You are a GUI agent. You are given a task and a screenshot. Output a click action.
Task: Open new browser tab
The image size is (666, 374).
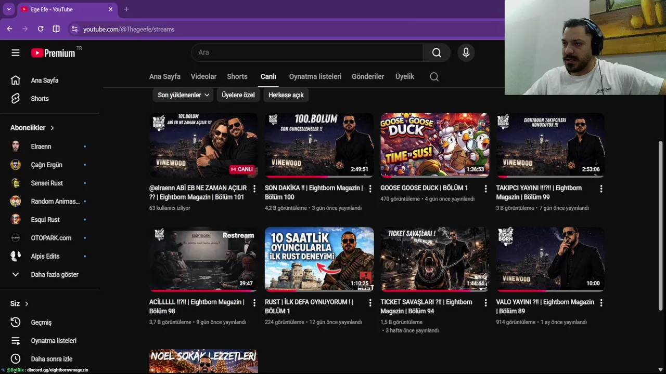[126, 9]
